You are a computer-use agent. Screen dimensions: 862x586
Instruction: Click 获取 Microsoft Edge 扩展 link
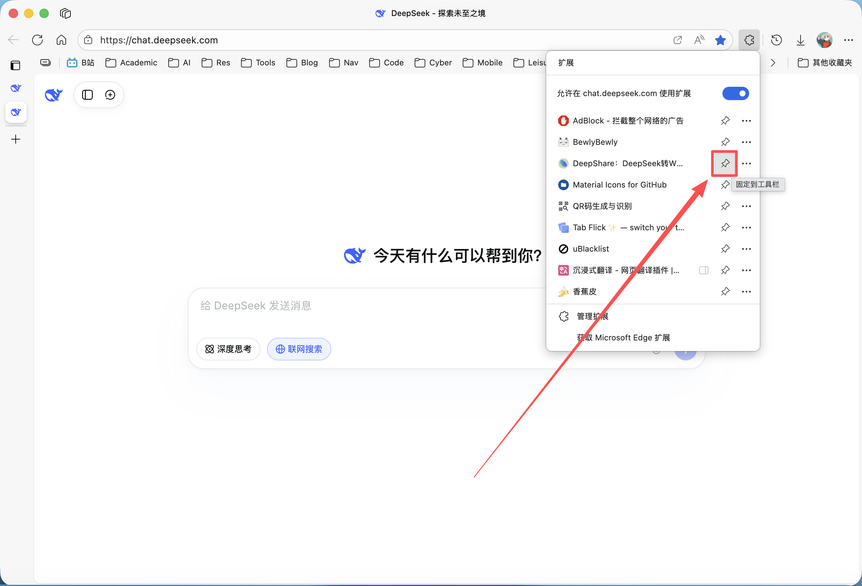(x=623, y=338)
